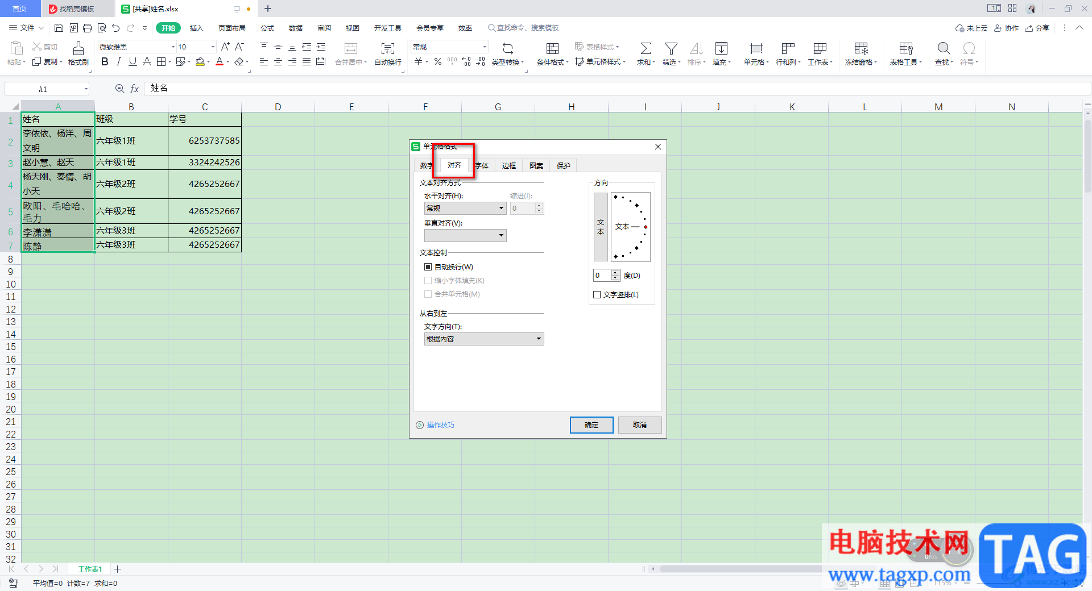The height and width of the screenshot is (591, 1092).
Task: Enable the 文字竖排(L) checkbox
Action: tap(597, 294)
